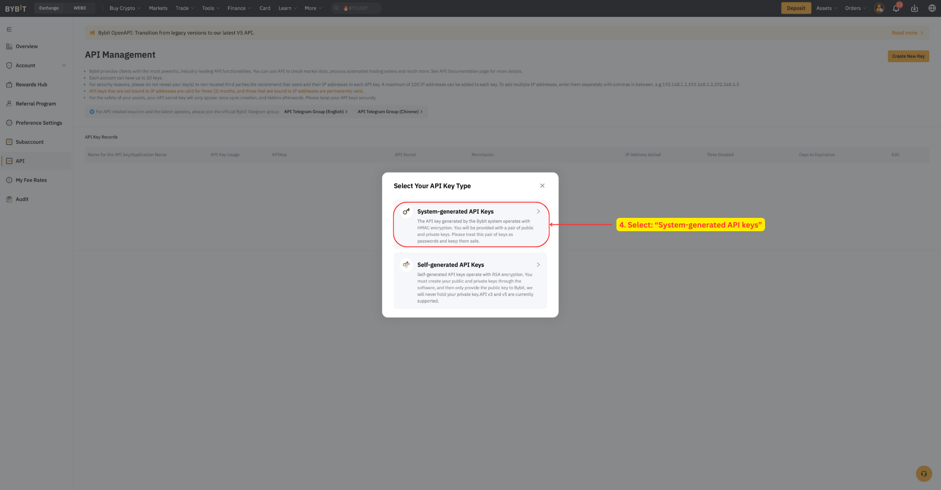Viewport: 941px width, 490px height.
Task: Click the Referral Program person icon
Action: click(x=9, y=104)
